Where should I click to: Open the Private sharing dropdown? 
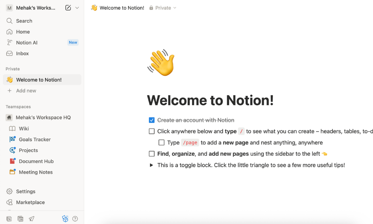click(x=163, y=8)
